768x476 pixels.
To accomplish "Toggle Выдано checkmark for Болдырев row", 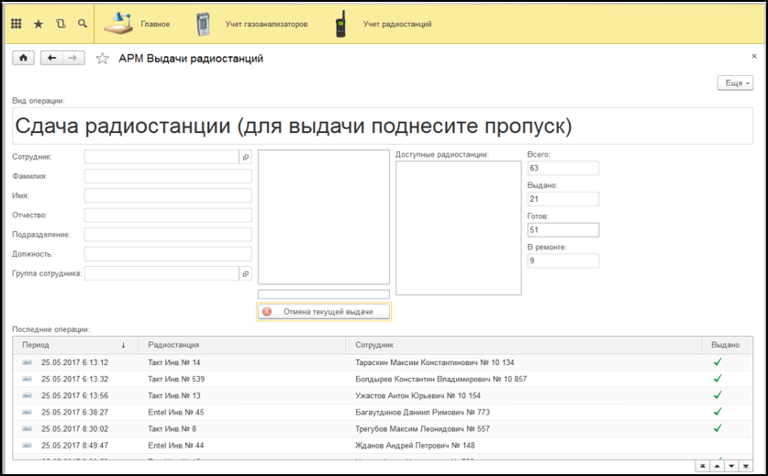I will (718, 379).
